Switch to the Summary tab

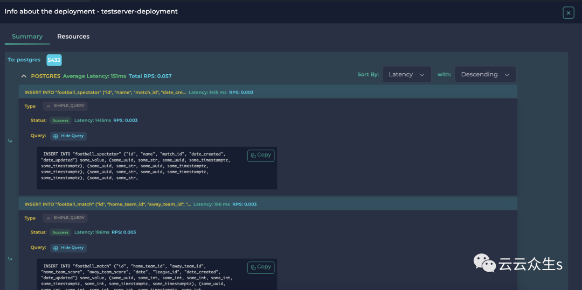[27, 36]
